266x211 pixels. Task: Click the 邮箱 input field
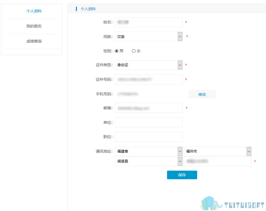click(149, 108)
